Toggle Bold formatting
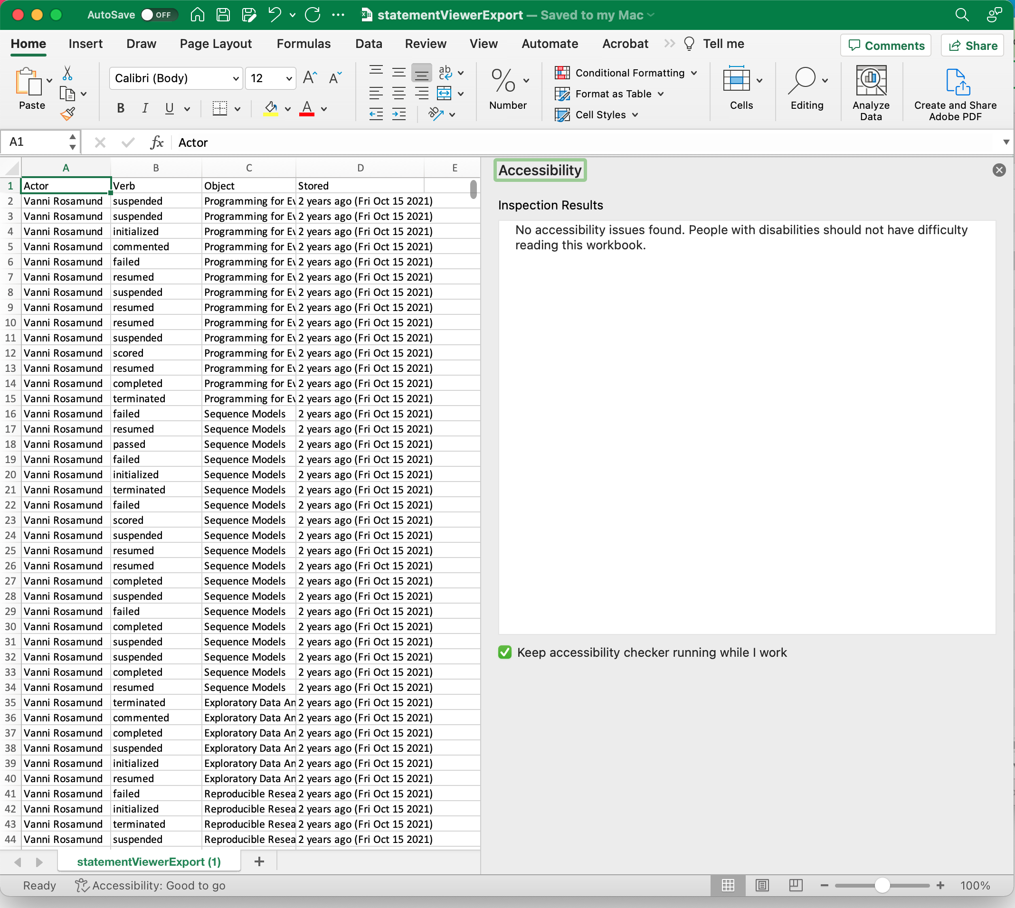This screenshot has height=908, width=1015. tap(120, 108)
